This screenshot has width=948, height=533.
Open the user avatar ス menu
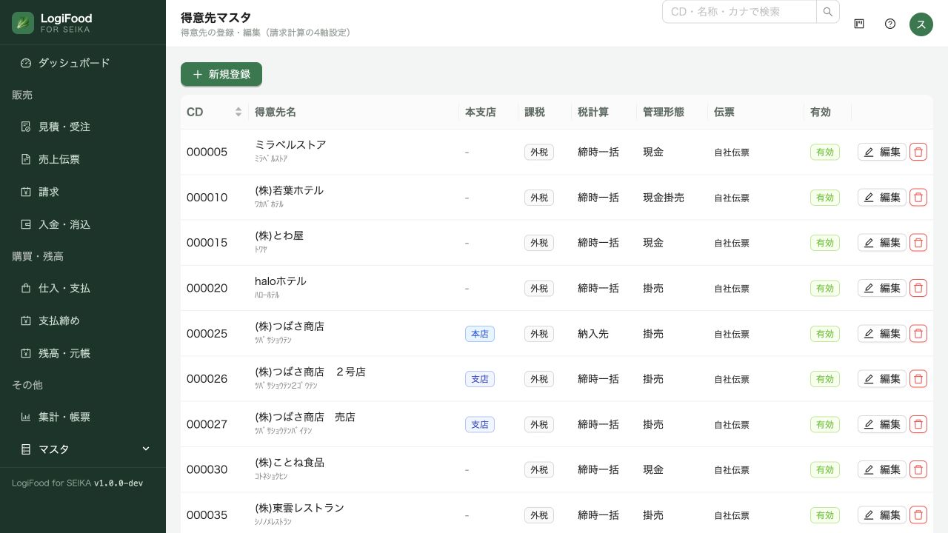[921, 24]
